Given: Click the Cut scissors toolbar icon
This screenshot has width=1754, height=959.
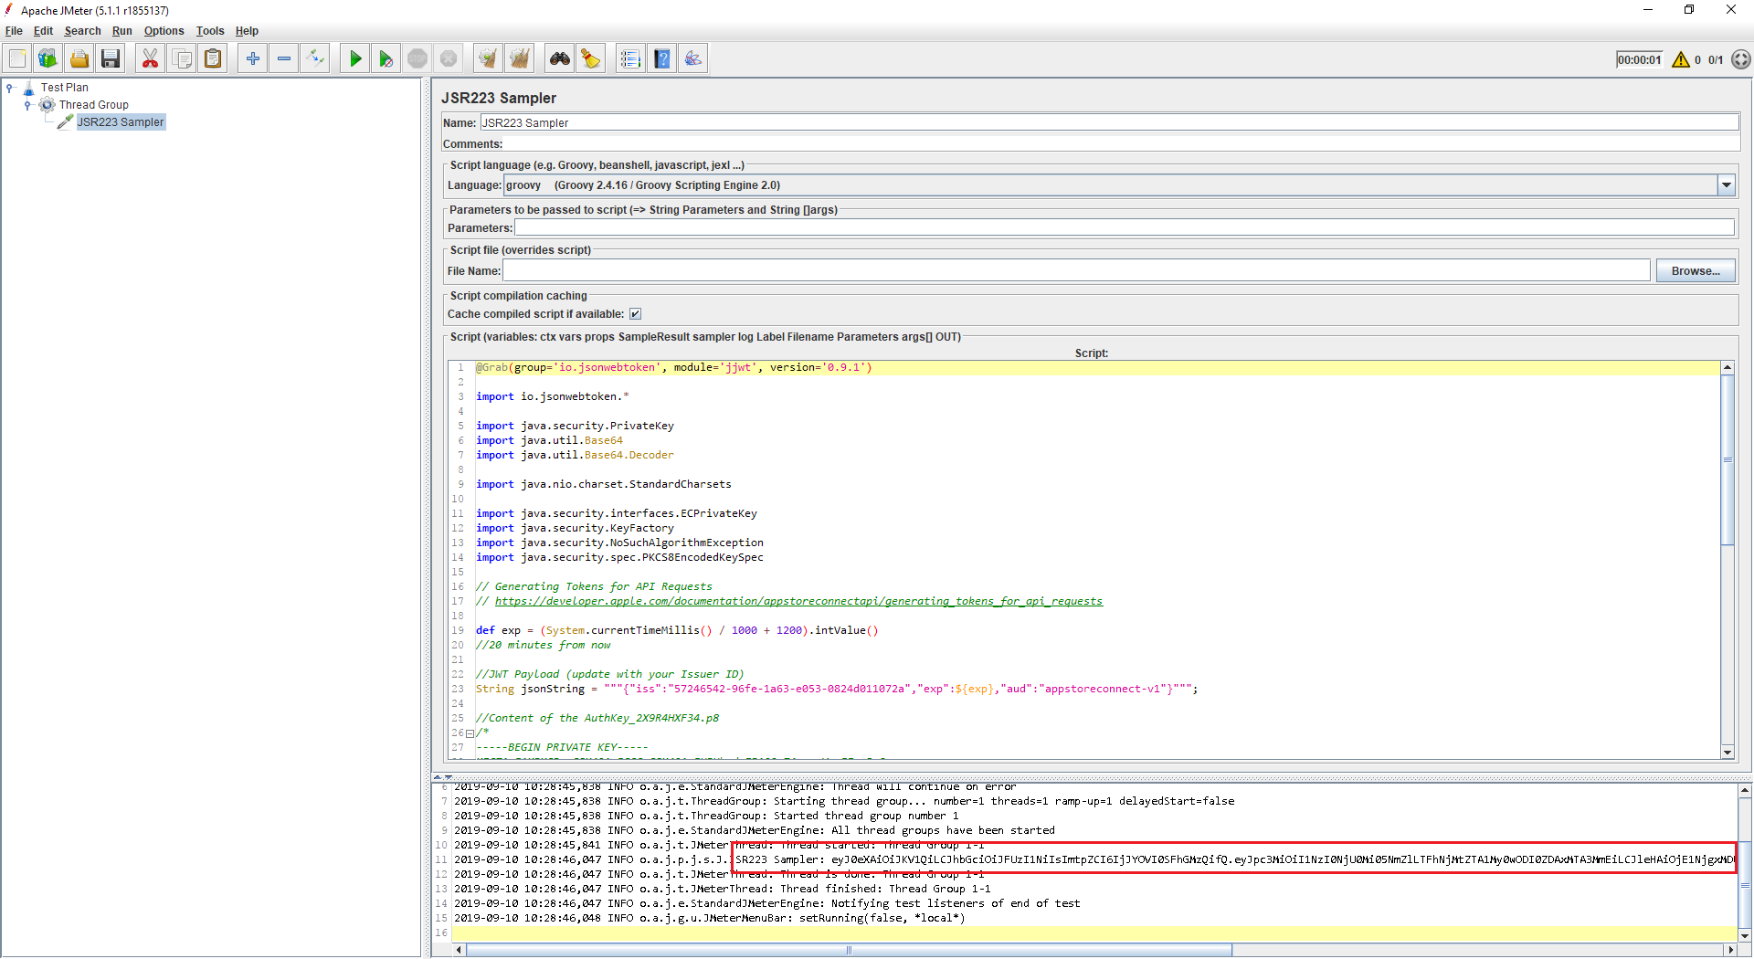Looking at the screenshot, I should click(x=150, y=59).
